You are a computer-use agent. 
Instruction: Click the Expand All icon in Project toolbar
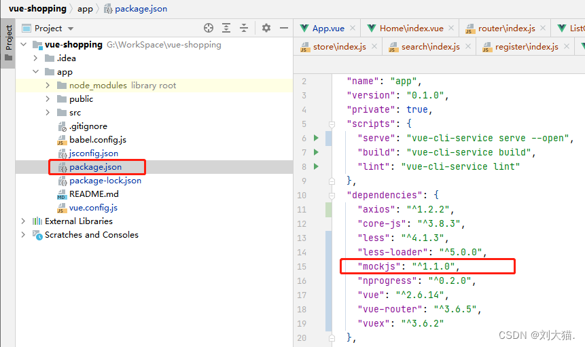[x=226, y=28]
